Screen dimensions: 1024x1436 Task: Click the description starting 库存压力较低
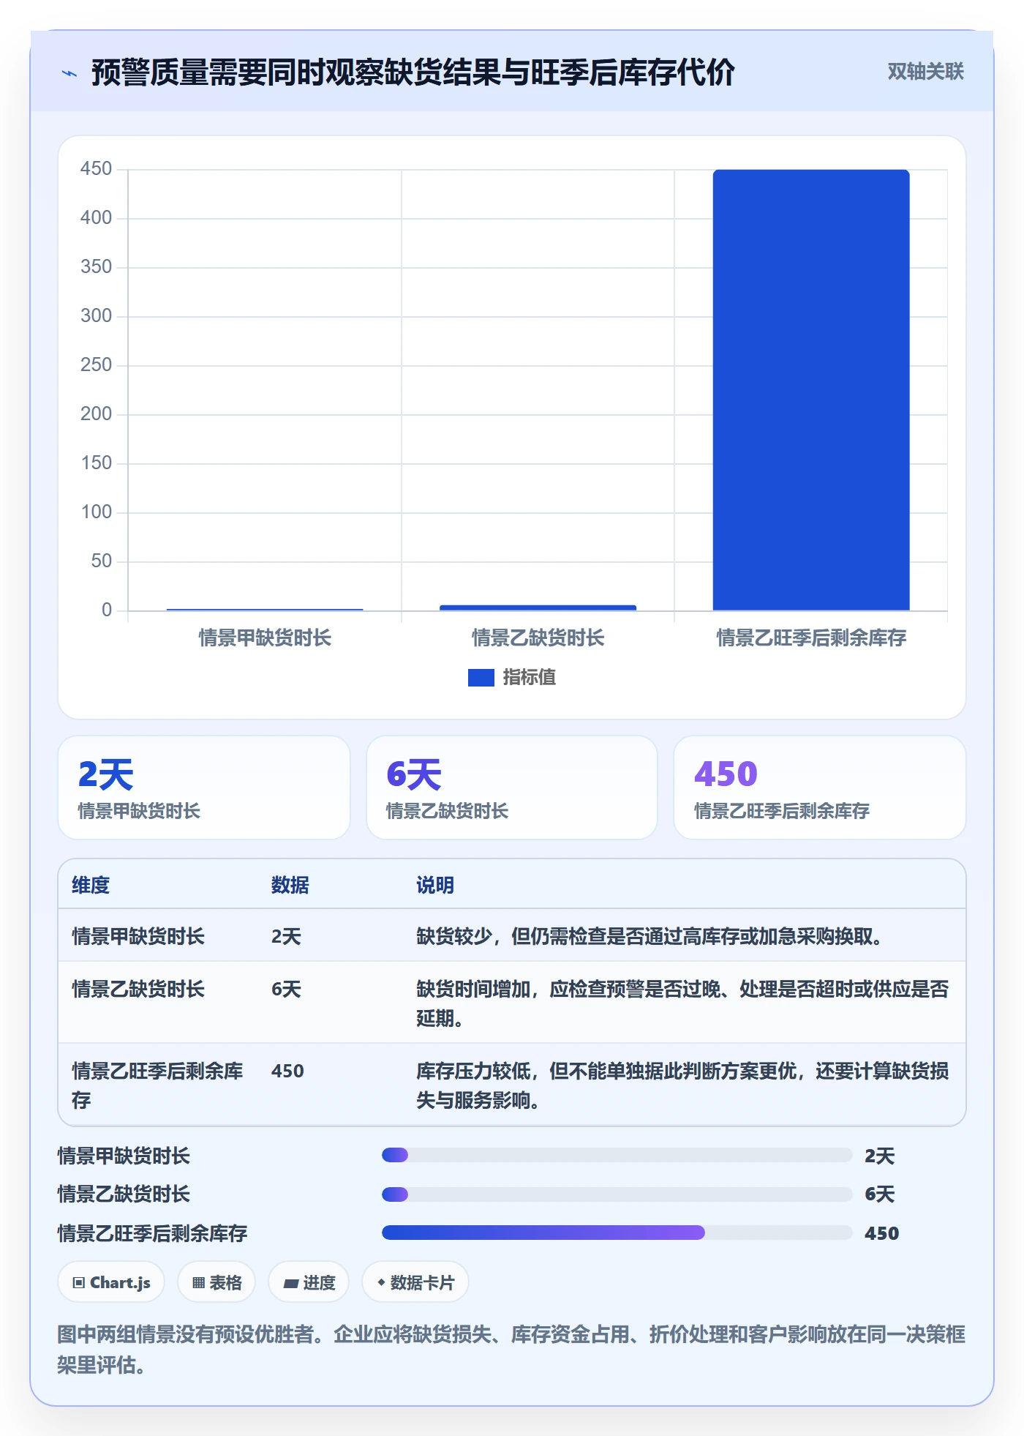(x=682, y=1085)
